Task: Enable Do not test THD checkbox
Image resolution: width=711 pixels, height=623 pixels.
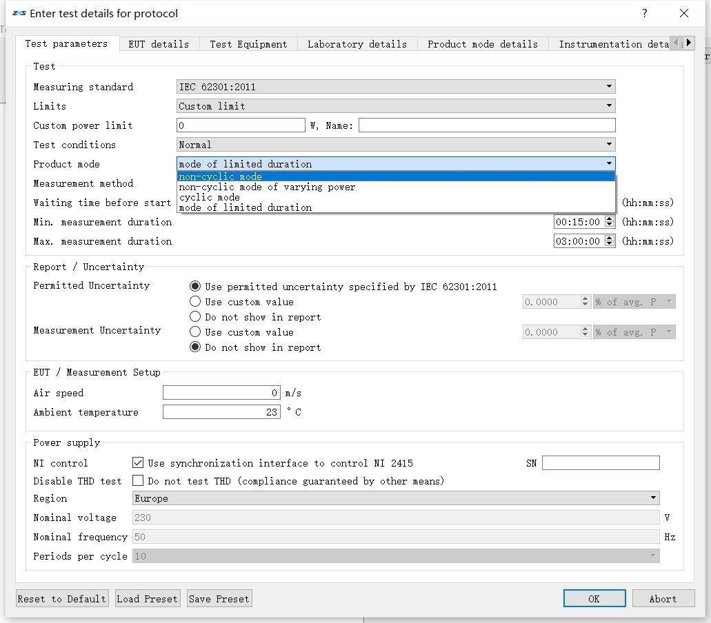Action: [x=138, y=481]
